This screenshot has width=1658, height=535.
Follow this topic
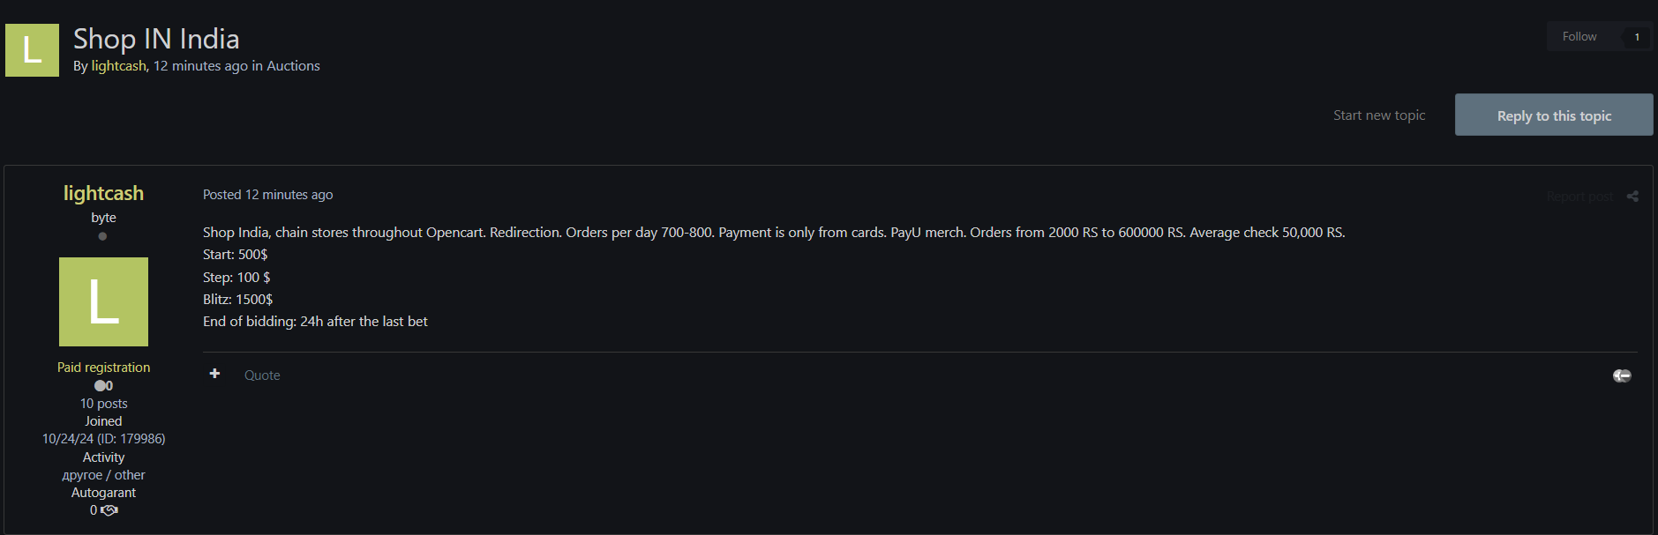click(x=1579, y=37)
